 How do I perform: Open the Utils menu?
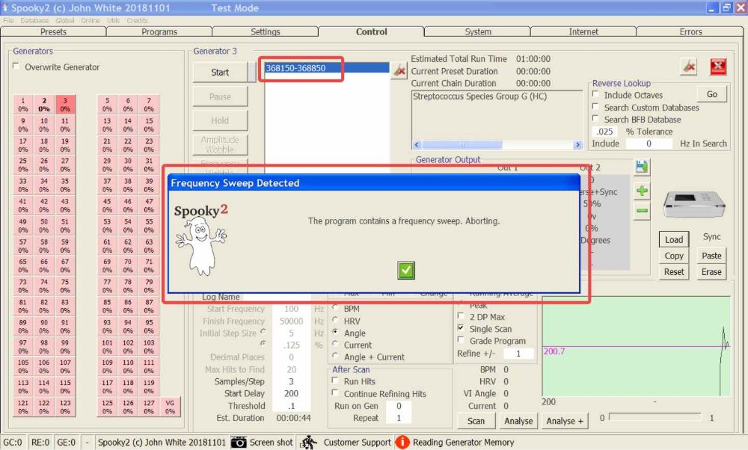pyautogui.click(x=114, y=20)
